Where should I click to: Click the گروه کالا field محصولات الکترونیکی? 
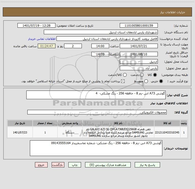pyautogui.click(x=97, y=112)
